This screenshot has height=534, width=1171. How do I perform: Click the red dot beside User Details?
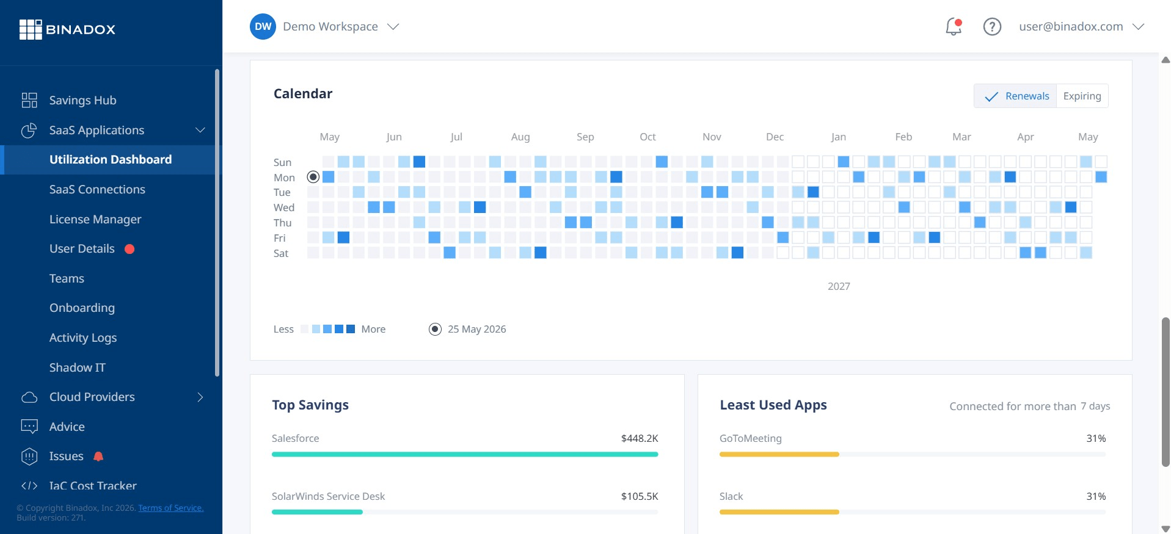point(130,249)
